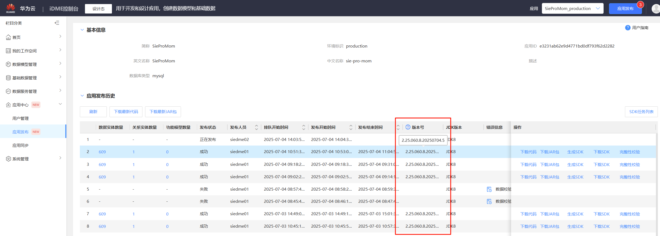Collapse the 应用发布历史 section
Screen dimensions: 660x236
(82, 96)
